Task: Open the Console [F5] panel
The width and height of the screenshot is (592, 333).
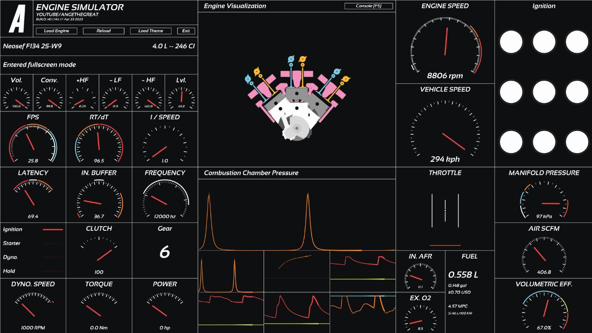Action: (x=369, y=6)
